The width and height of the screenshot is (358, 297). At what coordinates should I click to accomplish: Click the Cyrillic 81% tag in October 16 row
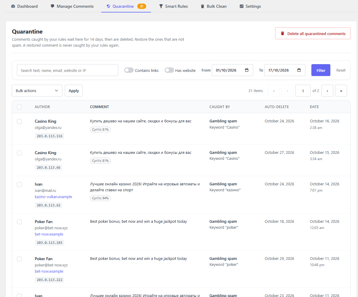(100, 129)
